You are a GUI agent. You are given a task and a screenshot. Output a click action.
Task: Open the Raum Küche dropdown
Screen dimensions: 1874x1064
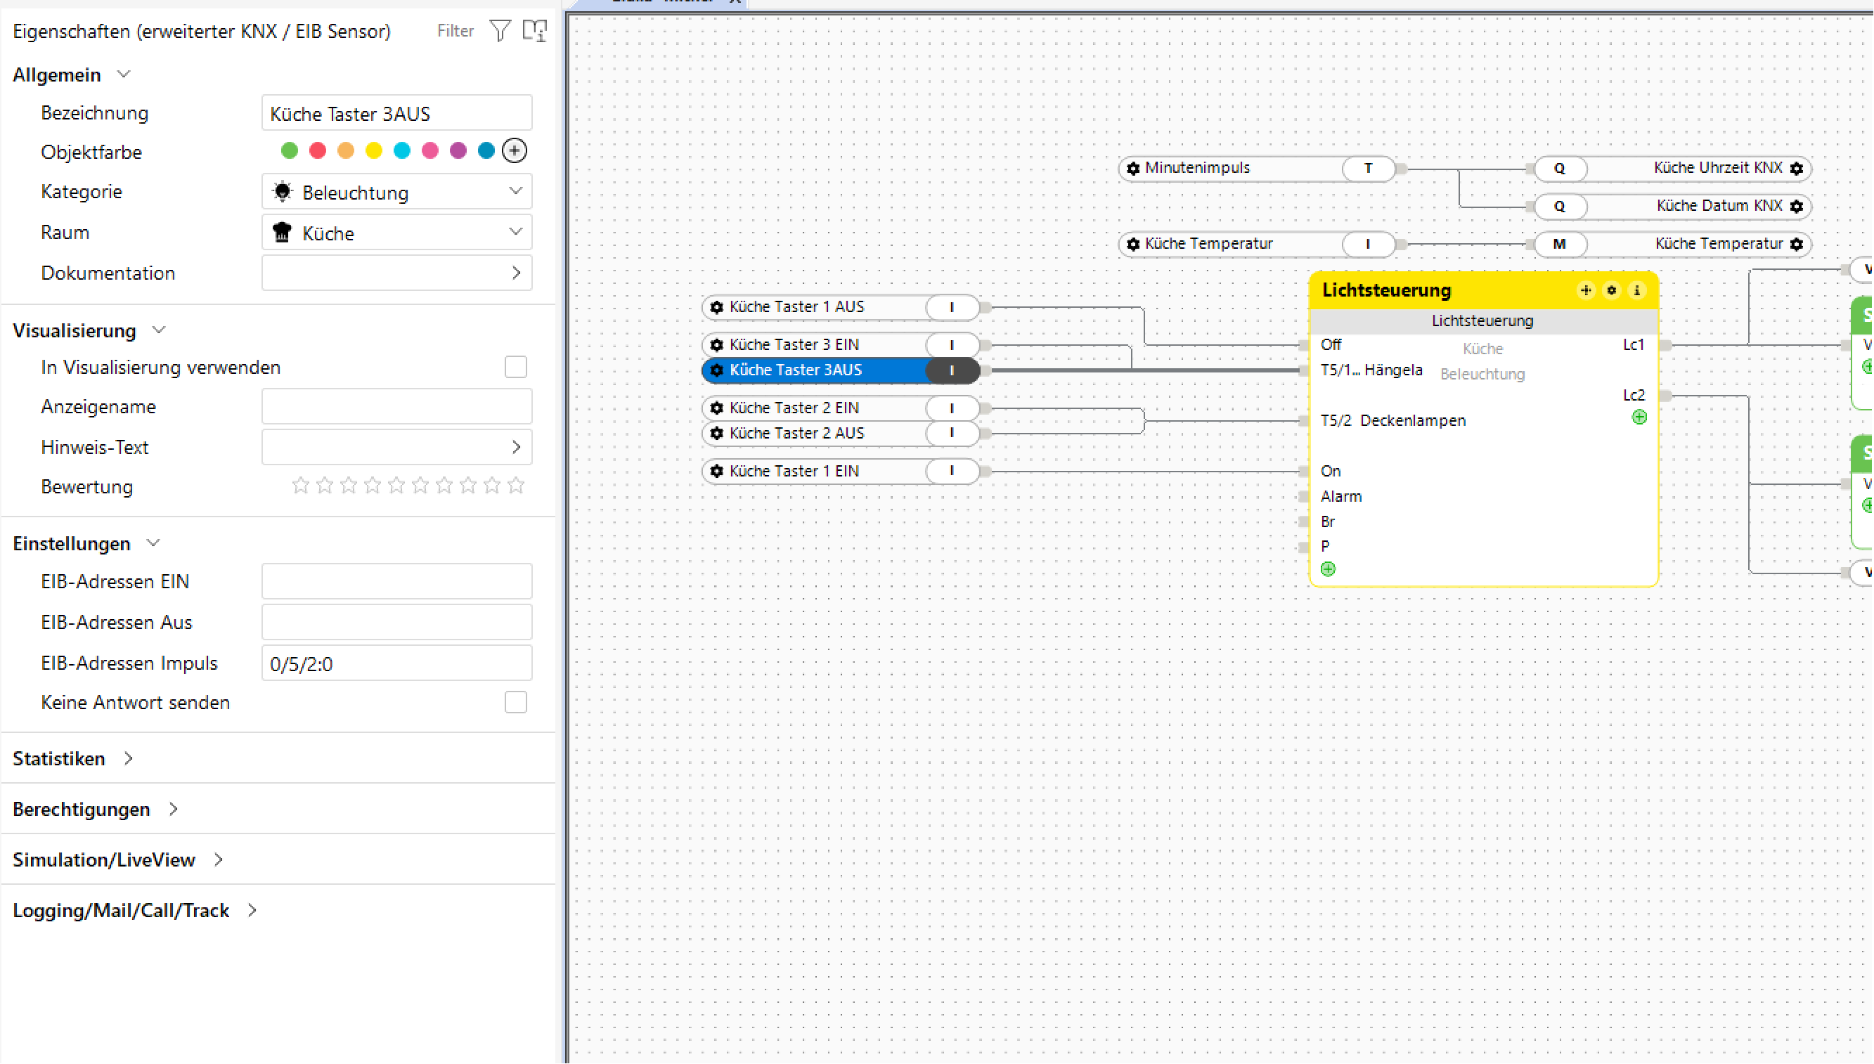[397, 233]
